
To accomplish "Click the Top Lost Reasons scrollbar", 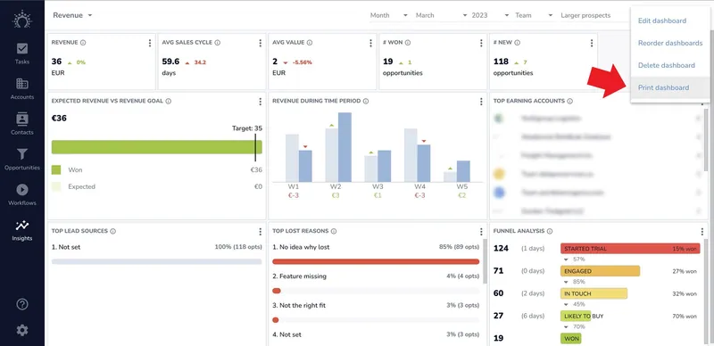I will (485, 261).
